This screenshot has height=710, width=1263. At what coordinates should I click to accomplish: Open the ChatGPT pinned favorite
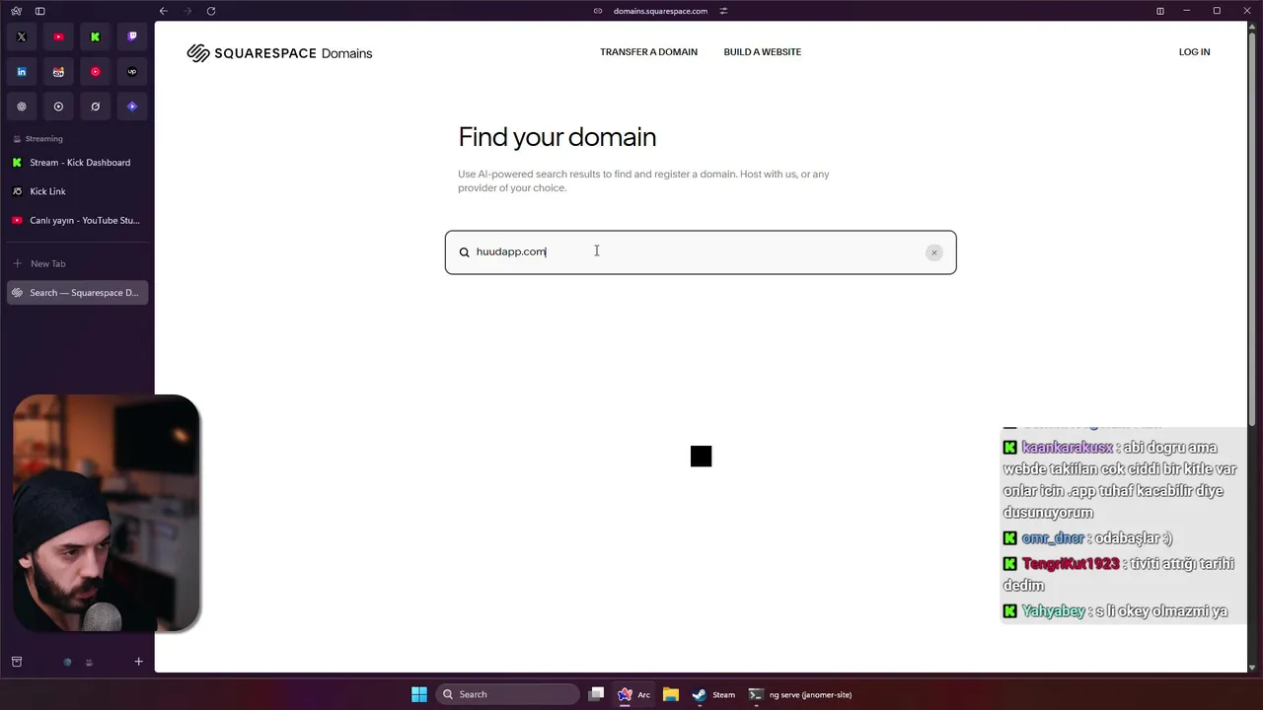pyautogui.click(x=22, y=106)
